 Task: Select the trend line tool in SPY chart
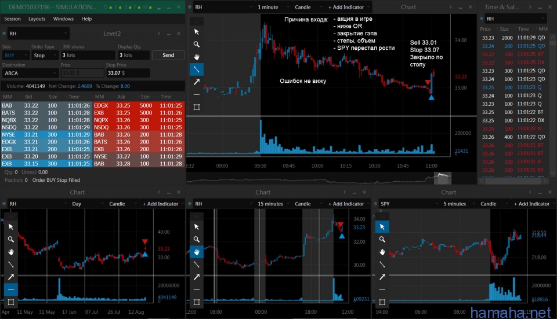[382, 265]
